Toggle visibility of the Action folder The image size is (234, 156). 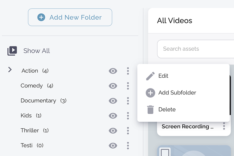pyautogui.click(x=113, y=71)
